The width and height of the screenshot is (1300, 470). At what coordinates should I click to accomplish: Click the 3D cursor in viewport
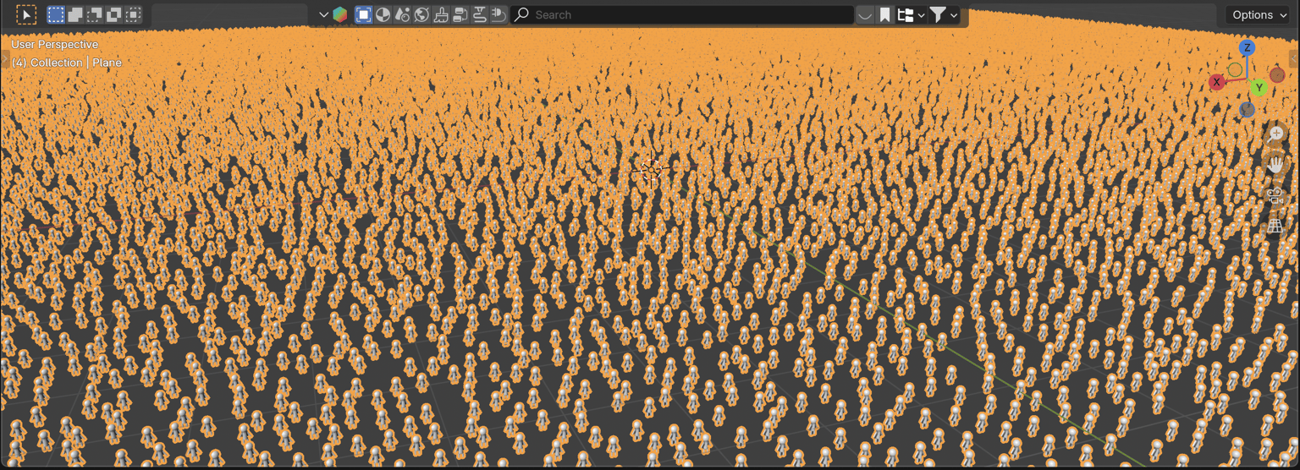pyautogui.click(x=650, y=171)
